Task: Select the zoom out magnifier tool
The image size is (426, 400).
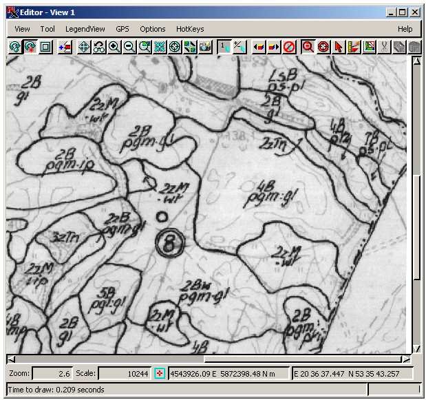Action: point(129,47)
